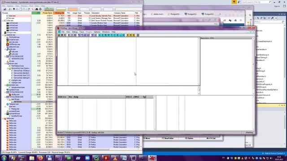Click Sign in link in Visual Studio
The image size is (287, 161).
click(x=277, y=6)
